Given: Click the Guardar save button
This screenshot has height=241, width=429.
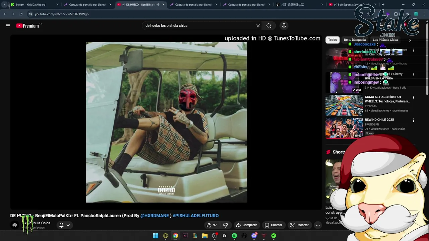Looking at the screenshot, I should (273, 225).
